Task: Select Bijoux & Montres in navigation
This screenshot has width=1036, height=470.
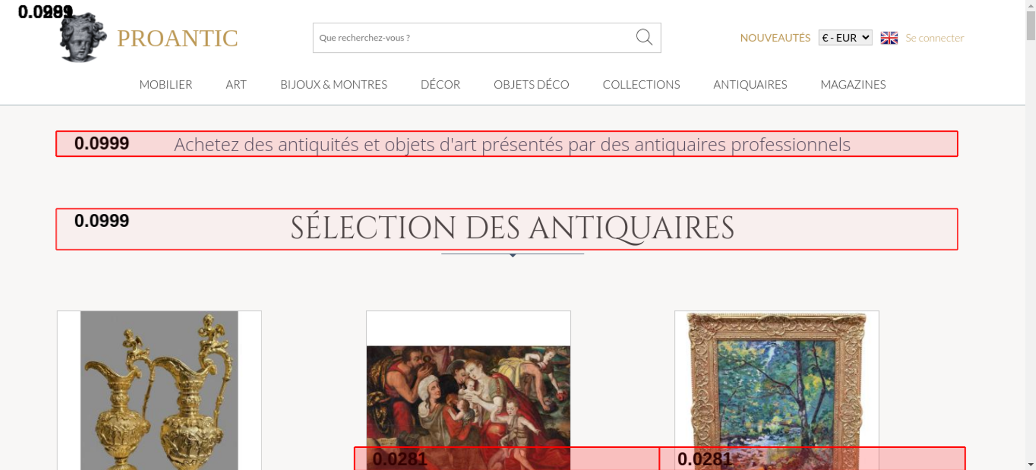Action: point(334,84)
